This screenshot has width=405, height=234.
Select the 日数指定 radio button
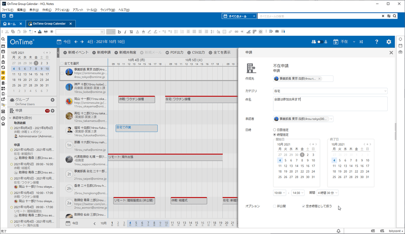(x=274, y=130)
